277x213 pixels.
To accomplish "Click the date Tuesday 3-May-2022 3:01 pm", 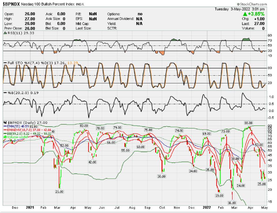I will [x=240, y=9].
